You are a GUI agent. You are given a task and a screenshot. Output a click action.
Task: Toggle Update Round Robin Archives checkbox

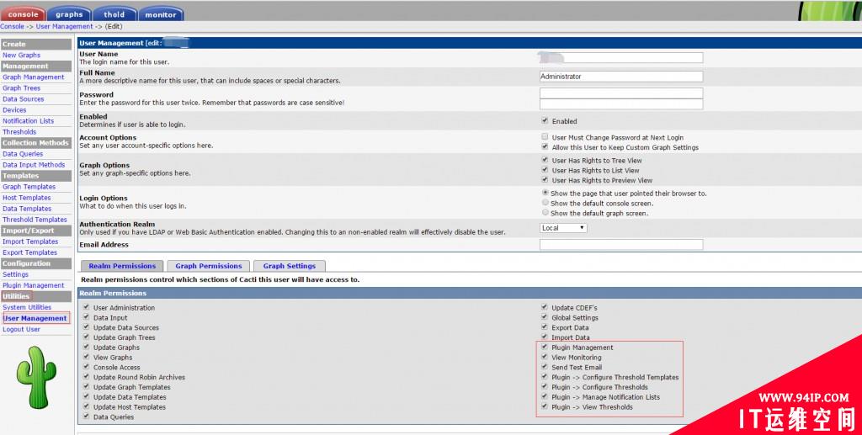pos(87,376)
